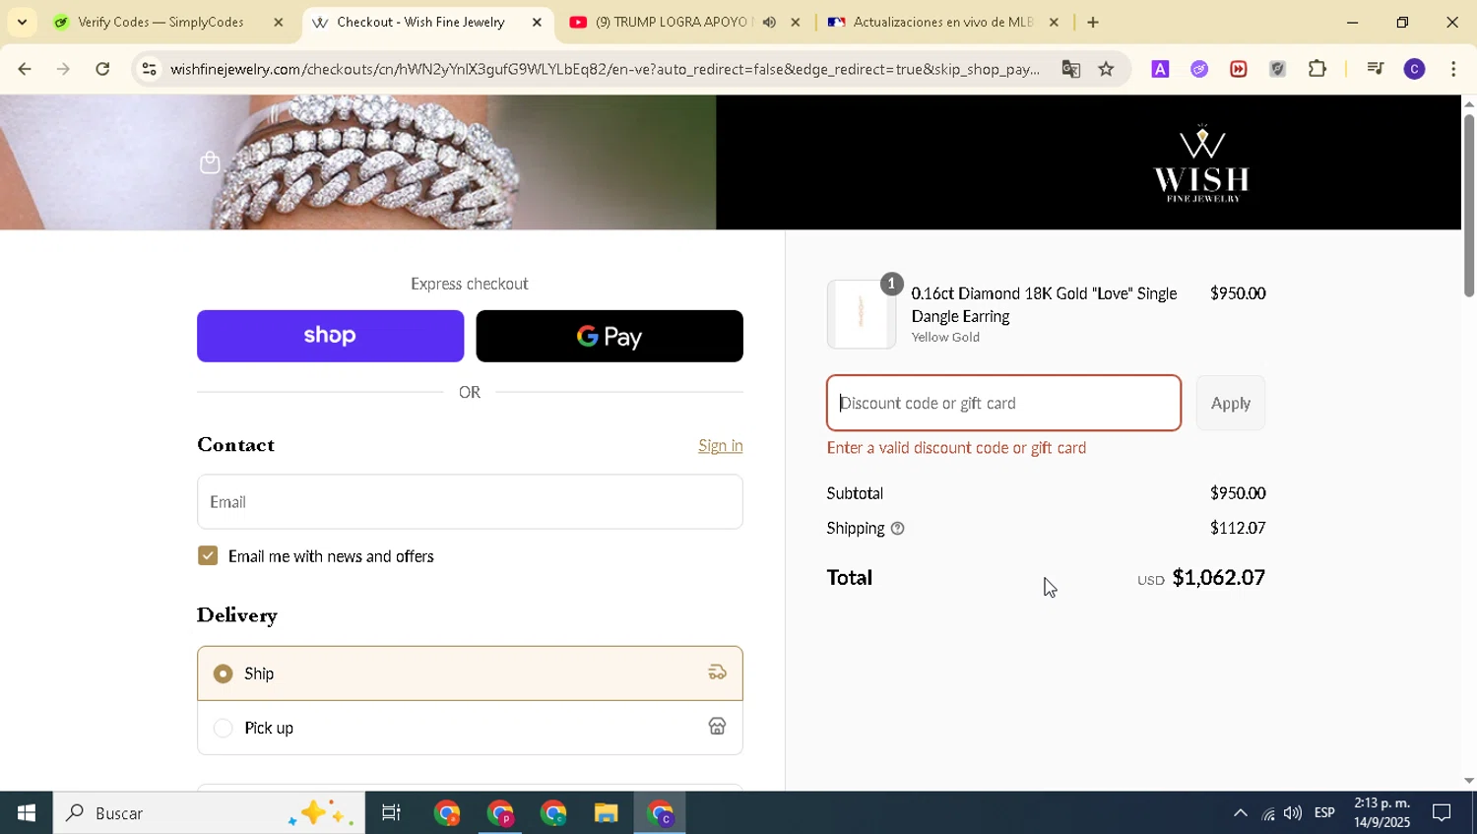
Task: Click the product title Love Single Dangle Earring
Action: click(x=1044, y=305)
